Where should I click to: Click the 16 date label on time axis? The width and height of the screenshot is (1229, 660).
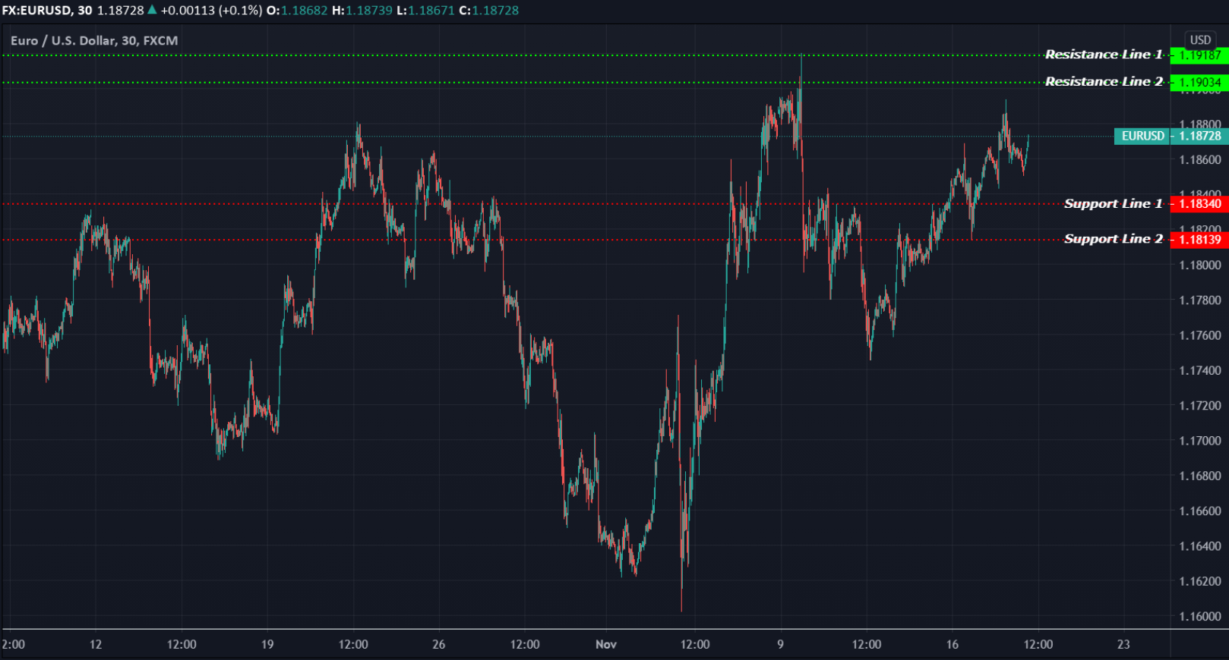pos(953,645)
